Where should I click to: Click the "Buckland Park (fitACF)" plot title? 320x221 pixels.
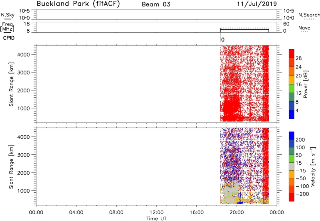pyautogui.click(x=78, y=4)
